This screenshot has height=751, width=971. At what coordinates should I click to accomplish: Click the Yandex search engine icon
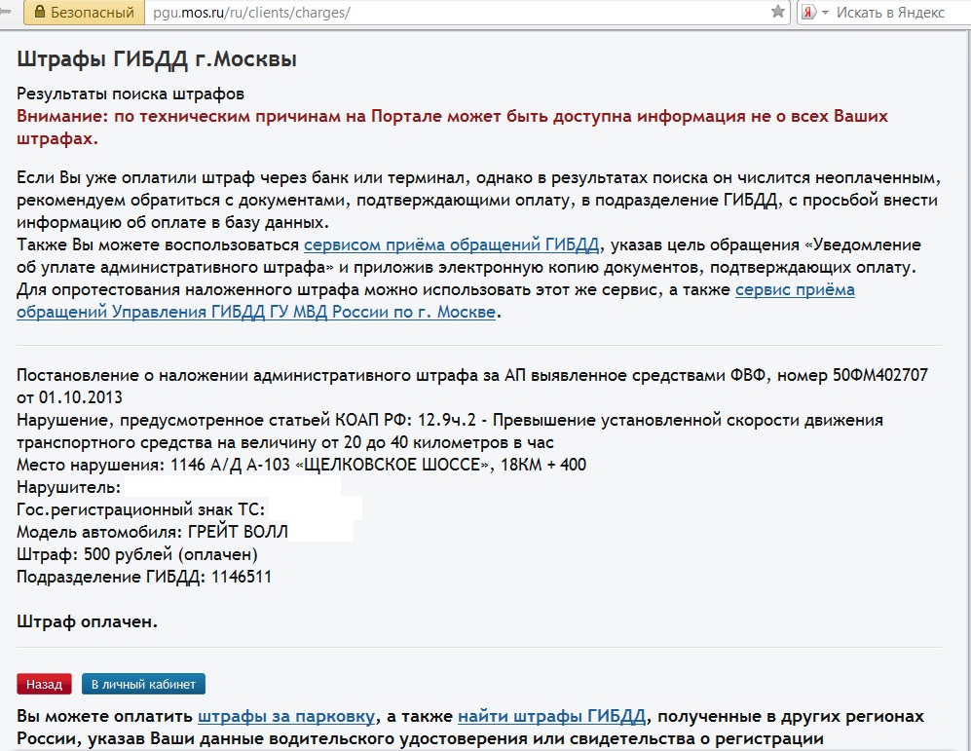pos(808,13)
